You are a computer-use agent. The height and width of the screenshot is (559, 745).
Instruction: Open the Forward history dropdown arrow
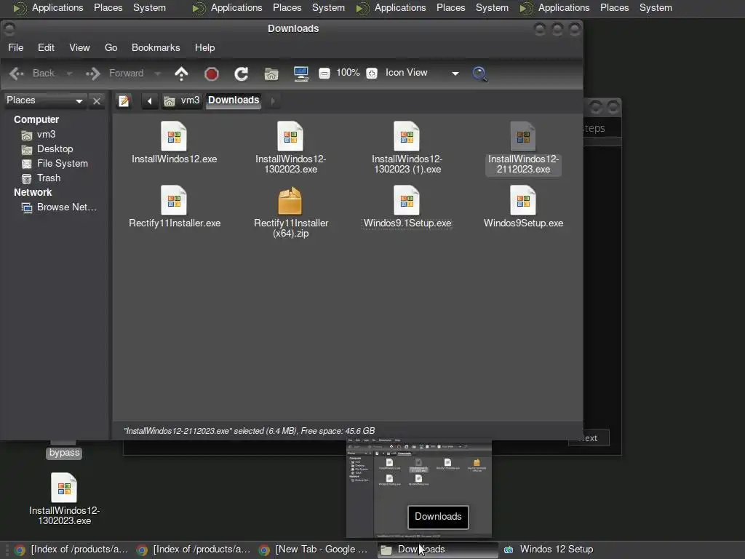click(x=158, y=74)
